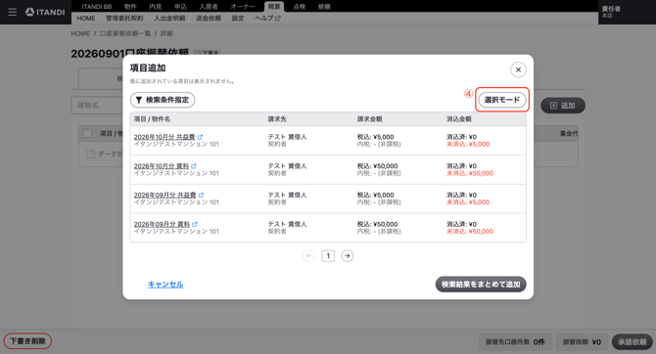This screenshot has height=354, width=656.
Task: Open the 2026年10月分 賃料 link
Action: tap(162, 166)
